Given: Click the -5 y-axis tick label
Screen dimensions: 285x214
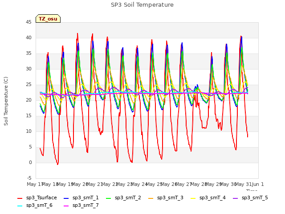Looking at the screenshot, I should coord(29,178).
